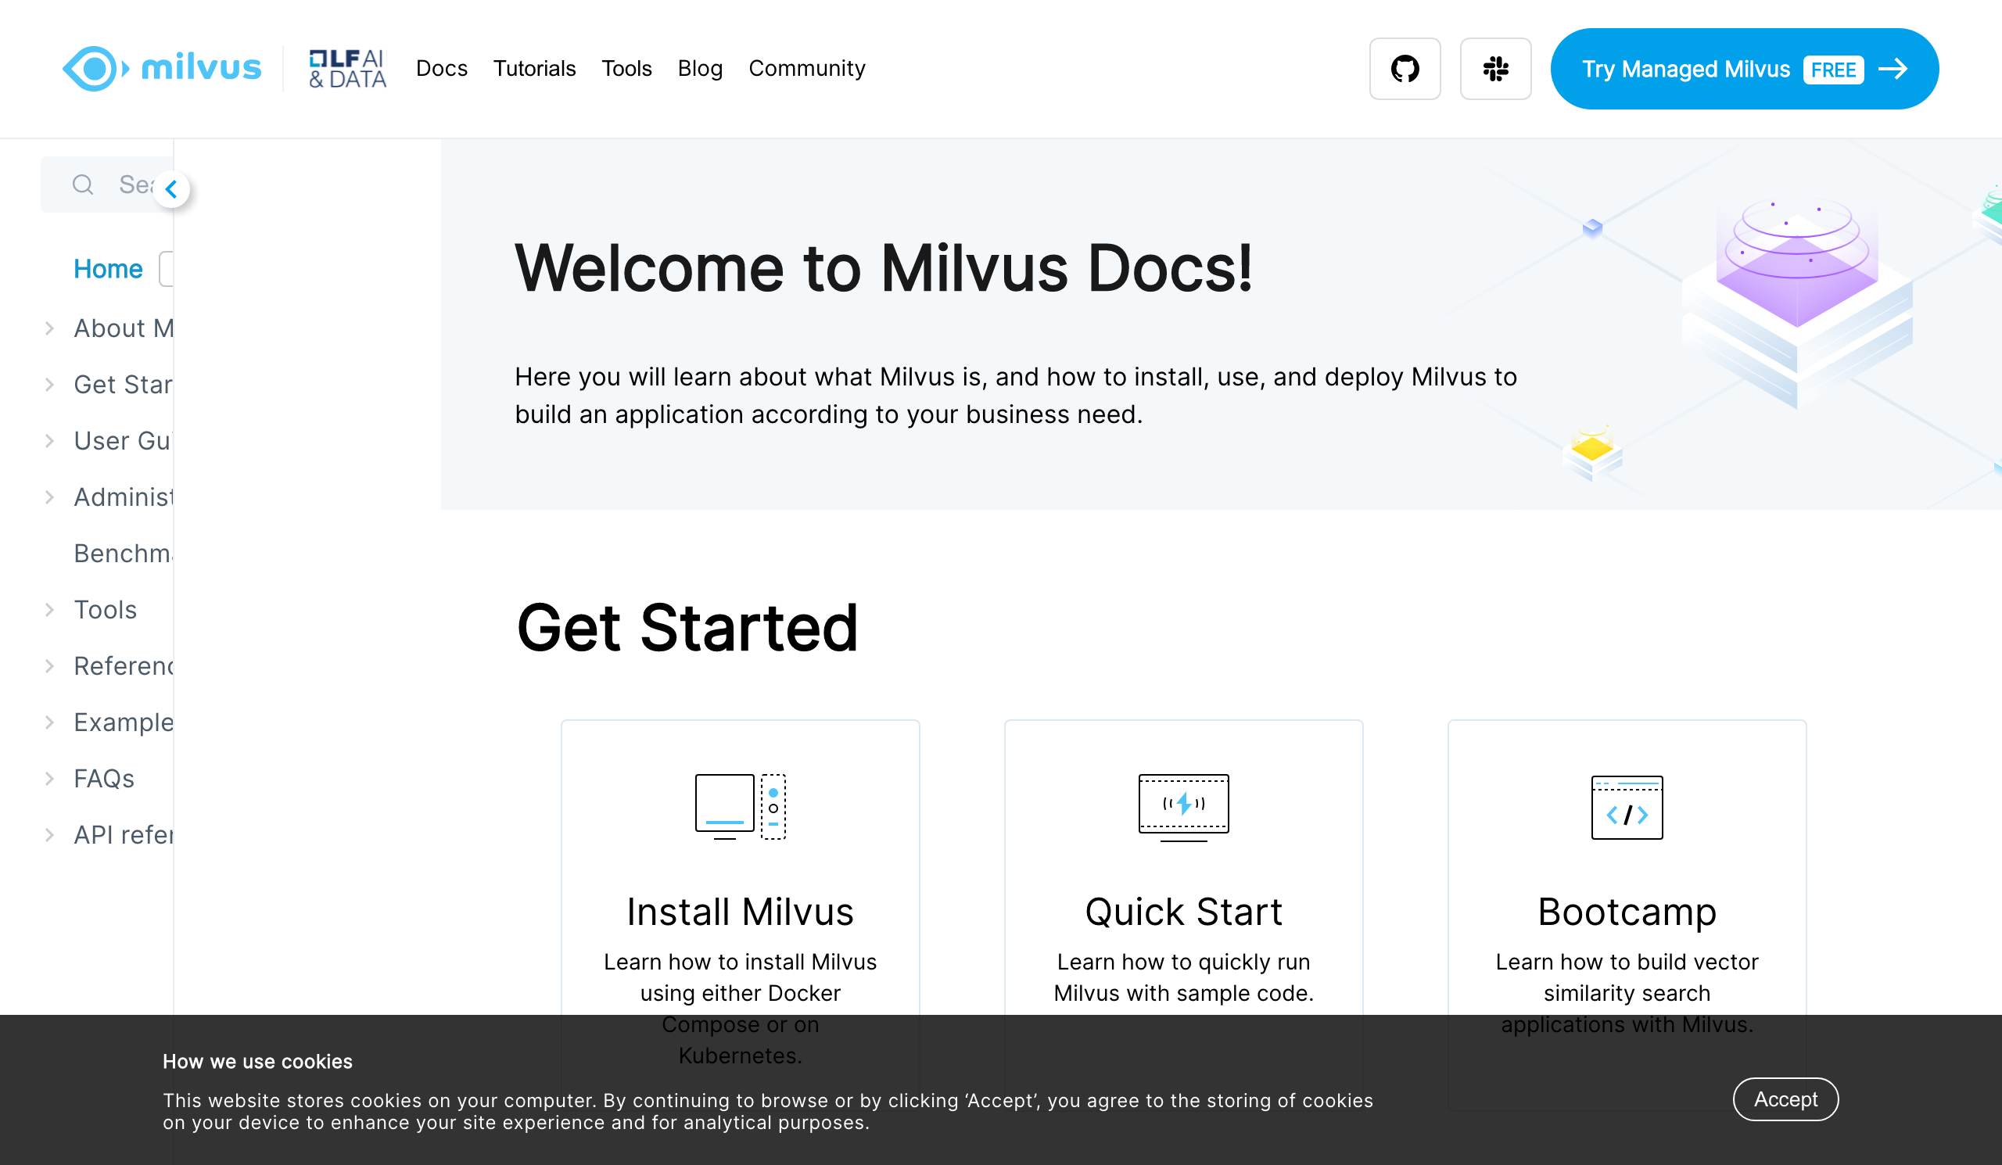The height and width of the screenshot is (1165, 2002).
Task: Open the Bootcamp card title
Action: [x=1626, y=912]
